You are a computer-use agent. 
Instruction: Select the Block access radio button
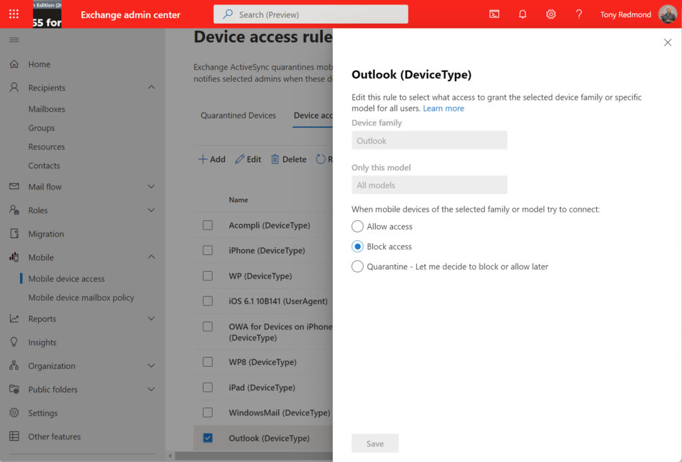357,246
